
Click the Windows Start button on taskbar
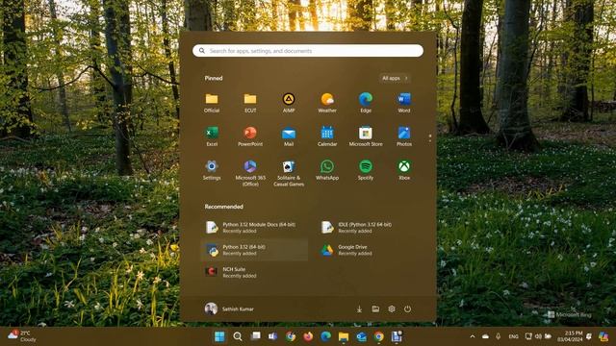[219, 336]
